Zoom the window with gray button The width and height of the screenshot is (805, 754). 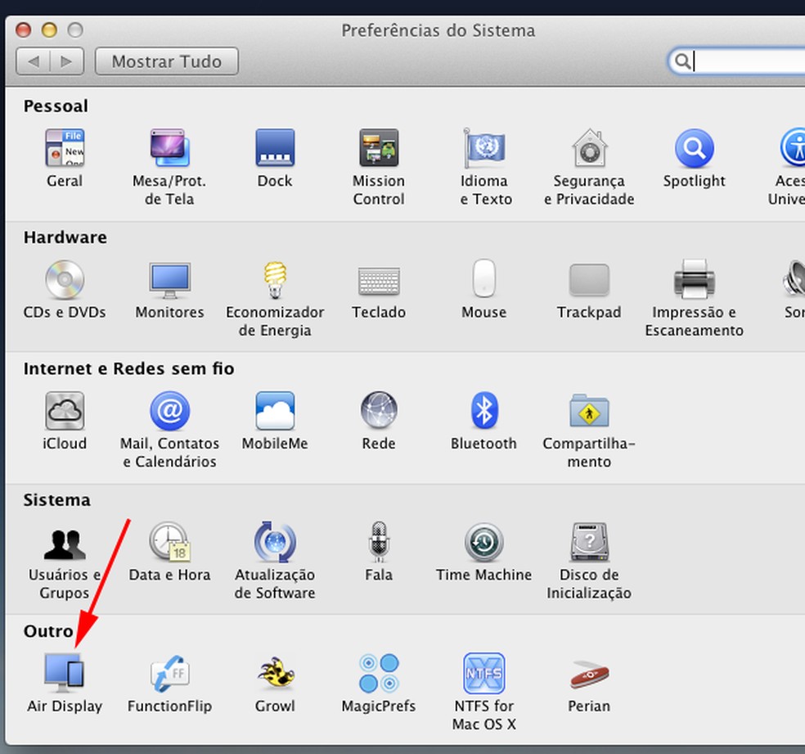(75, 30)
